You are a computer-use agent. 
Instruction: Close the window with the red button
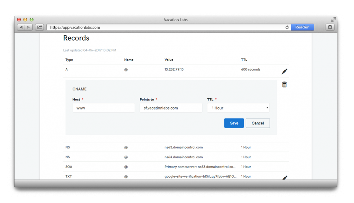pyautogui.click(x=19, y=20)
